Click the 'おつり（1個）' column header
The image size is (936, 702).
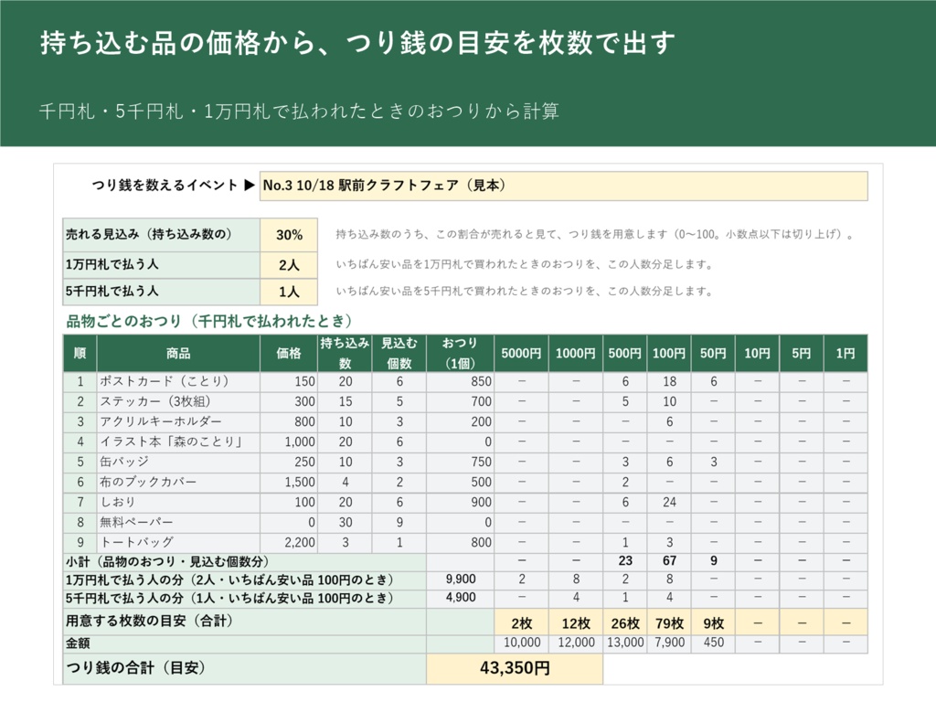click(x=461, y=354)
